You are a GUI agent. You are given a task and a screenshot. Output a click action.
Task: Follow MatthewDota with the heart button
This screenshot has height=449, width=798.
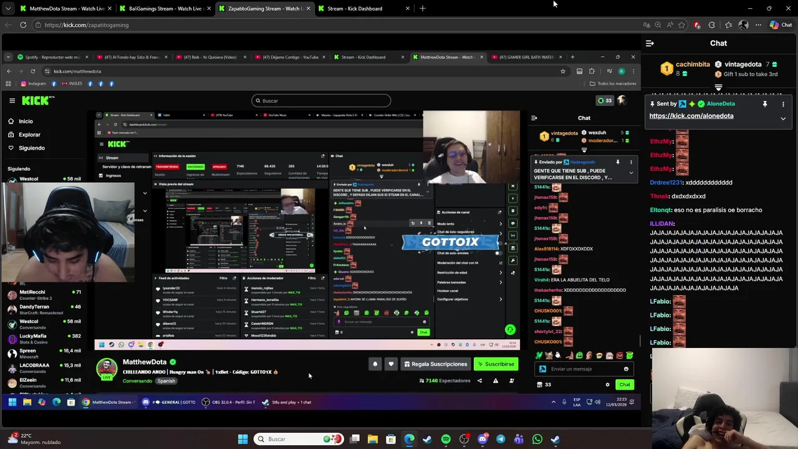(391, 364)
